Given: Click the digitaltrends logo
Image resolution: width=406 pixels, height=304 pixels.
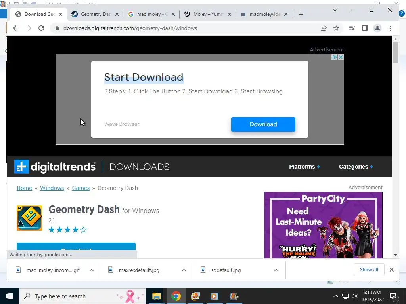Looking at the screenshot, I should 55,167.
